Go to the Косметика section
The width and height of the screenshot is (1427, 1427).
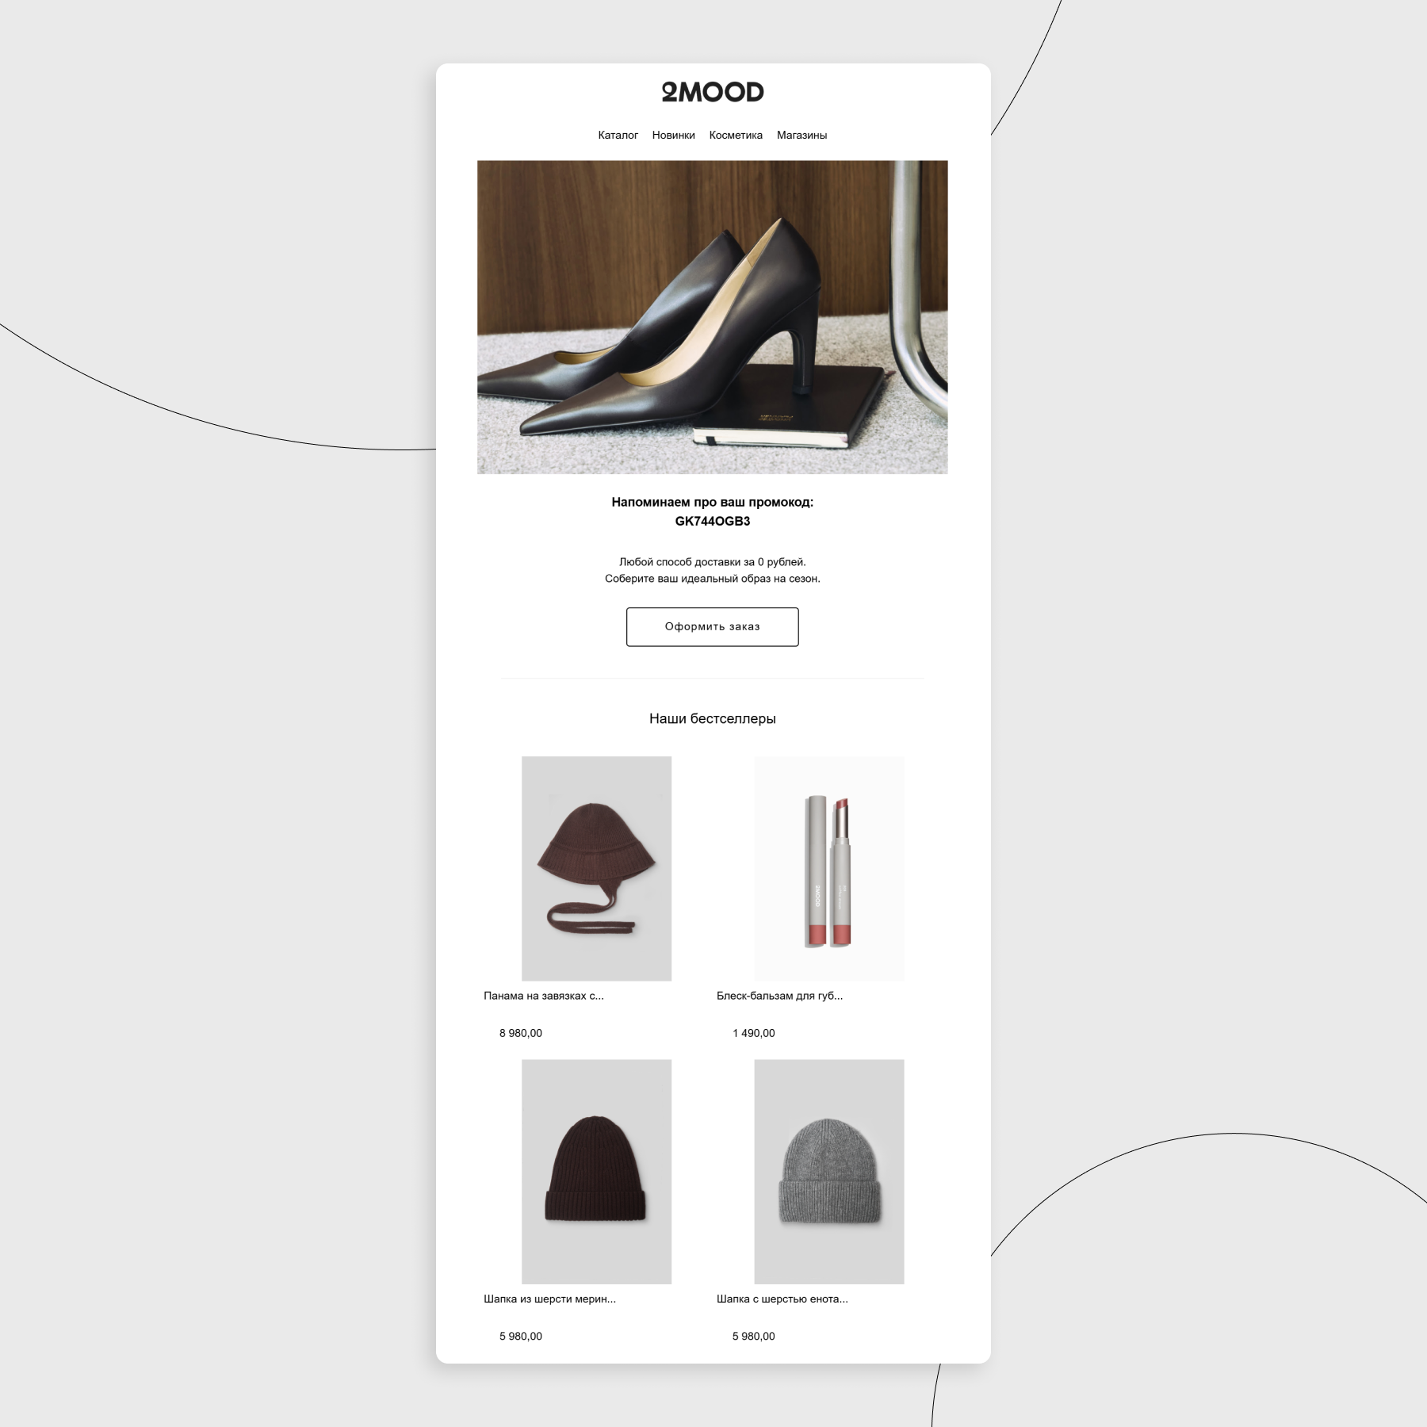tap(736, 135)
